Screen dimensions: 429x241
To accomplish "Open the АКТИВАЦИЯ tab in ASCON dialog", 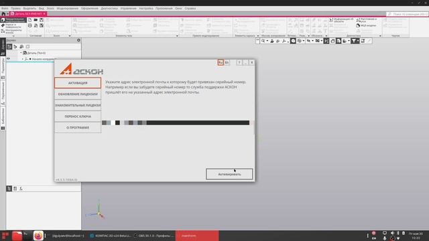I will [x=78, y=83].
